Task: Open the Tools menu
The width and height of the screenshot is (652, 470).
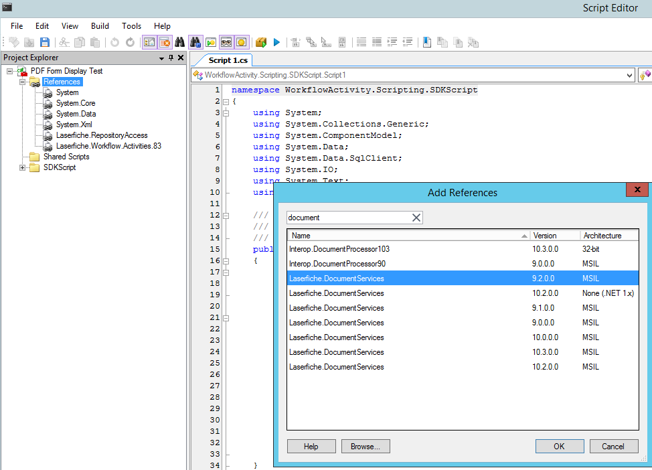Action: (x=131, y=26)
